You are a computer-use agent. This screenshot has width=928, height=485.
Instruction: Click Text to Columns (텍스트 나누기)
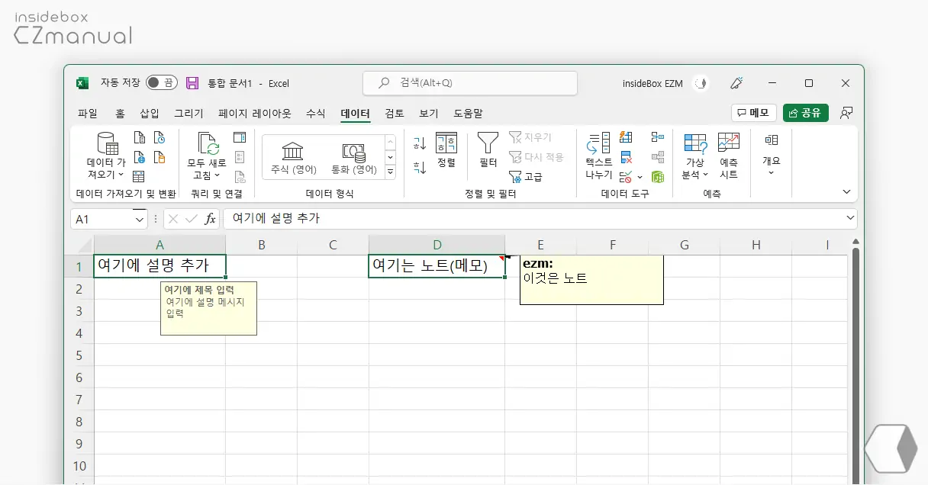(599, 156)
